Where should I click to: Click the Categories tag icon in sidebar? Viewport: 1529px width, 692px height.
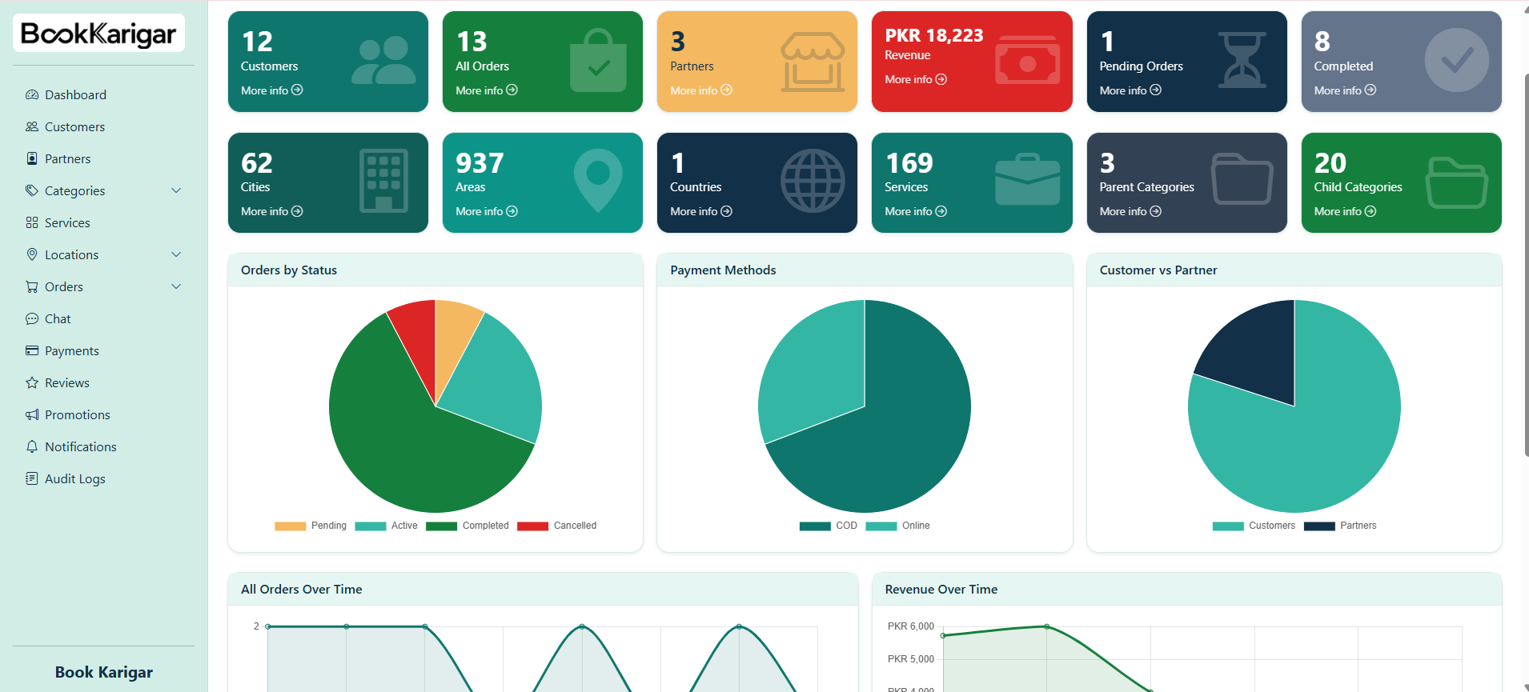32,190
